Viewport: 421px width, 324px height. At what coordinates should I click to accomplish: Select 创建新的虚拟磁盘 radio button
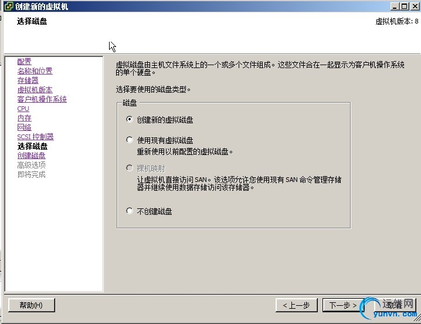click(x=130, y=119)
